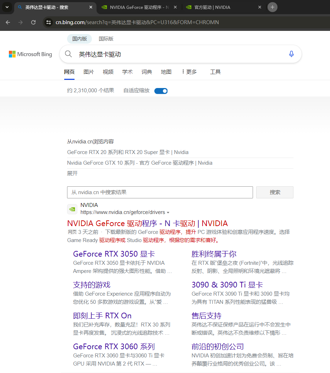Go forward to next page
Viewport: 330px width, 373px height.
click(x=21, y=22)
